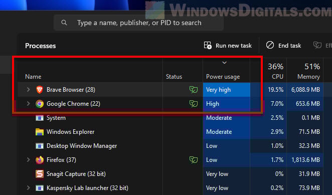
Task: Click the High power usage cell for Chrome
Action: (226, 104)
